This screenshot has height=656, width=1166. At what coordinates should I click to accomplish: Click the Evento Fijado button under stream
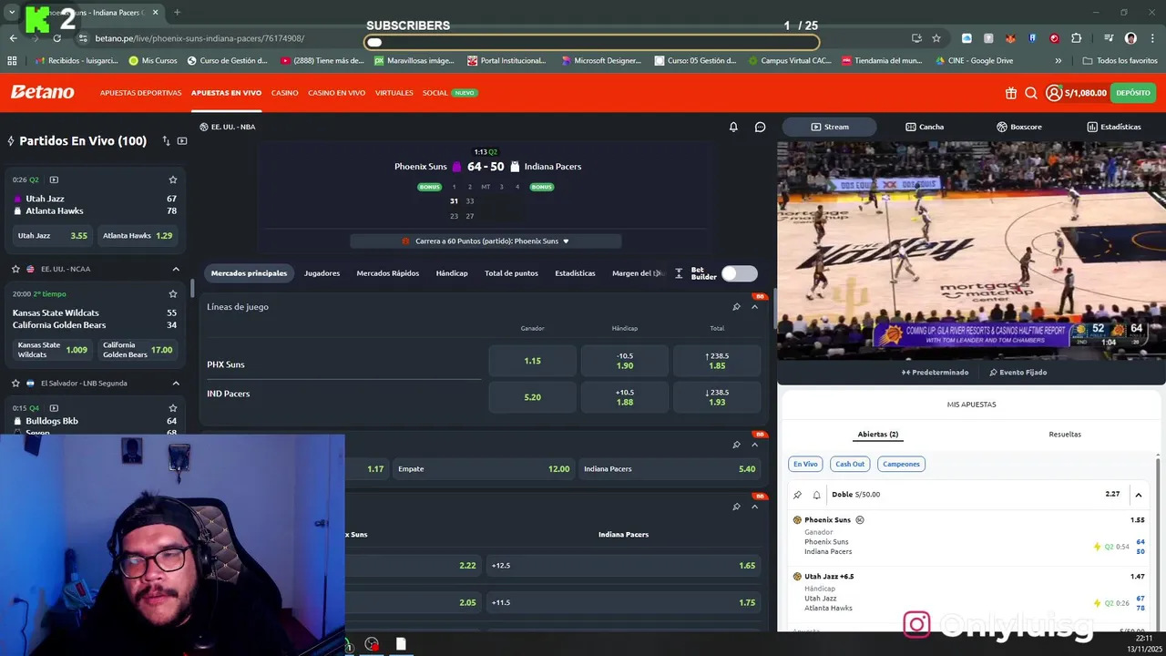1018,372
